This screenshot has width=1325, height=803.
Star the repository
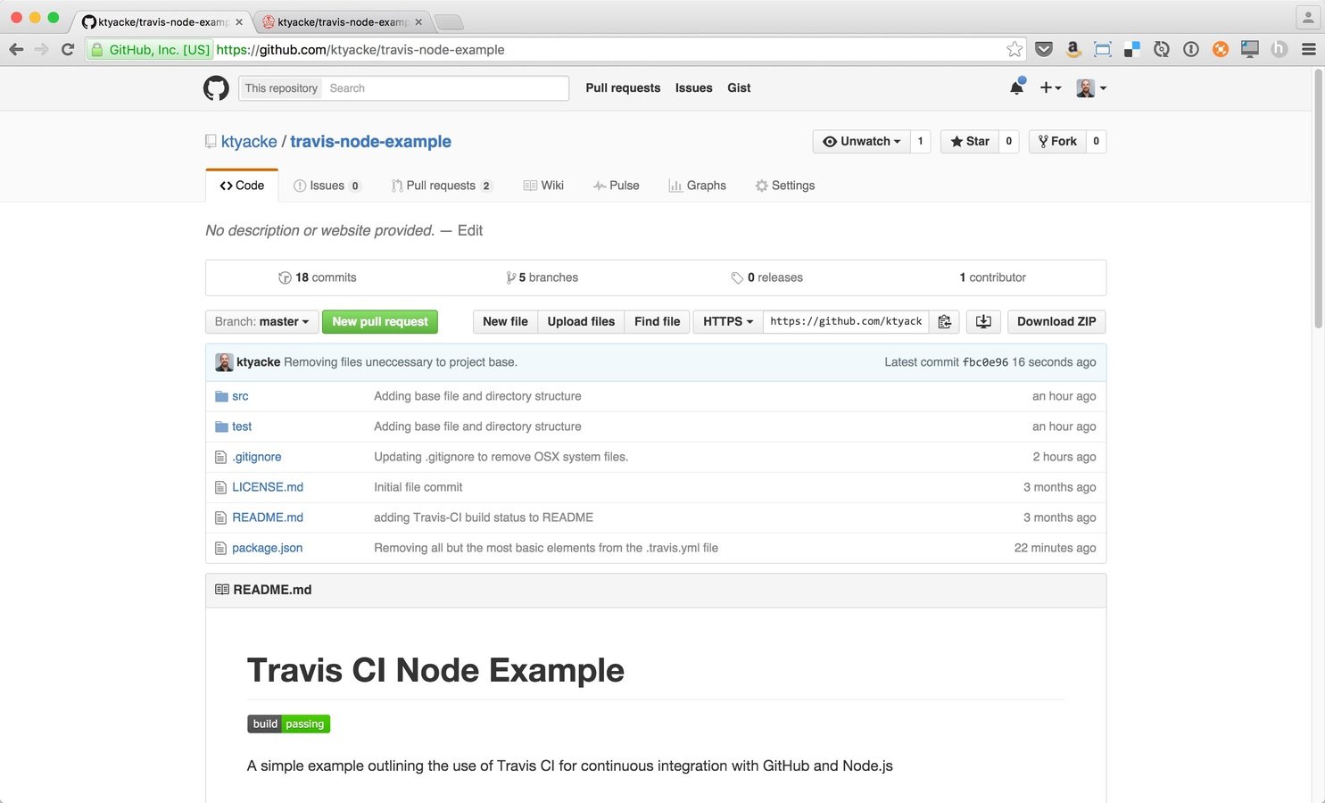click(970, 141)
